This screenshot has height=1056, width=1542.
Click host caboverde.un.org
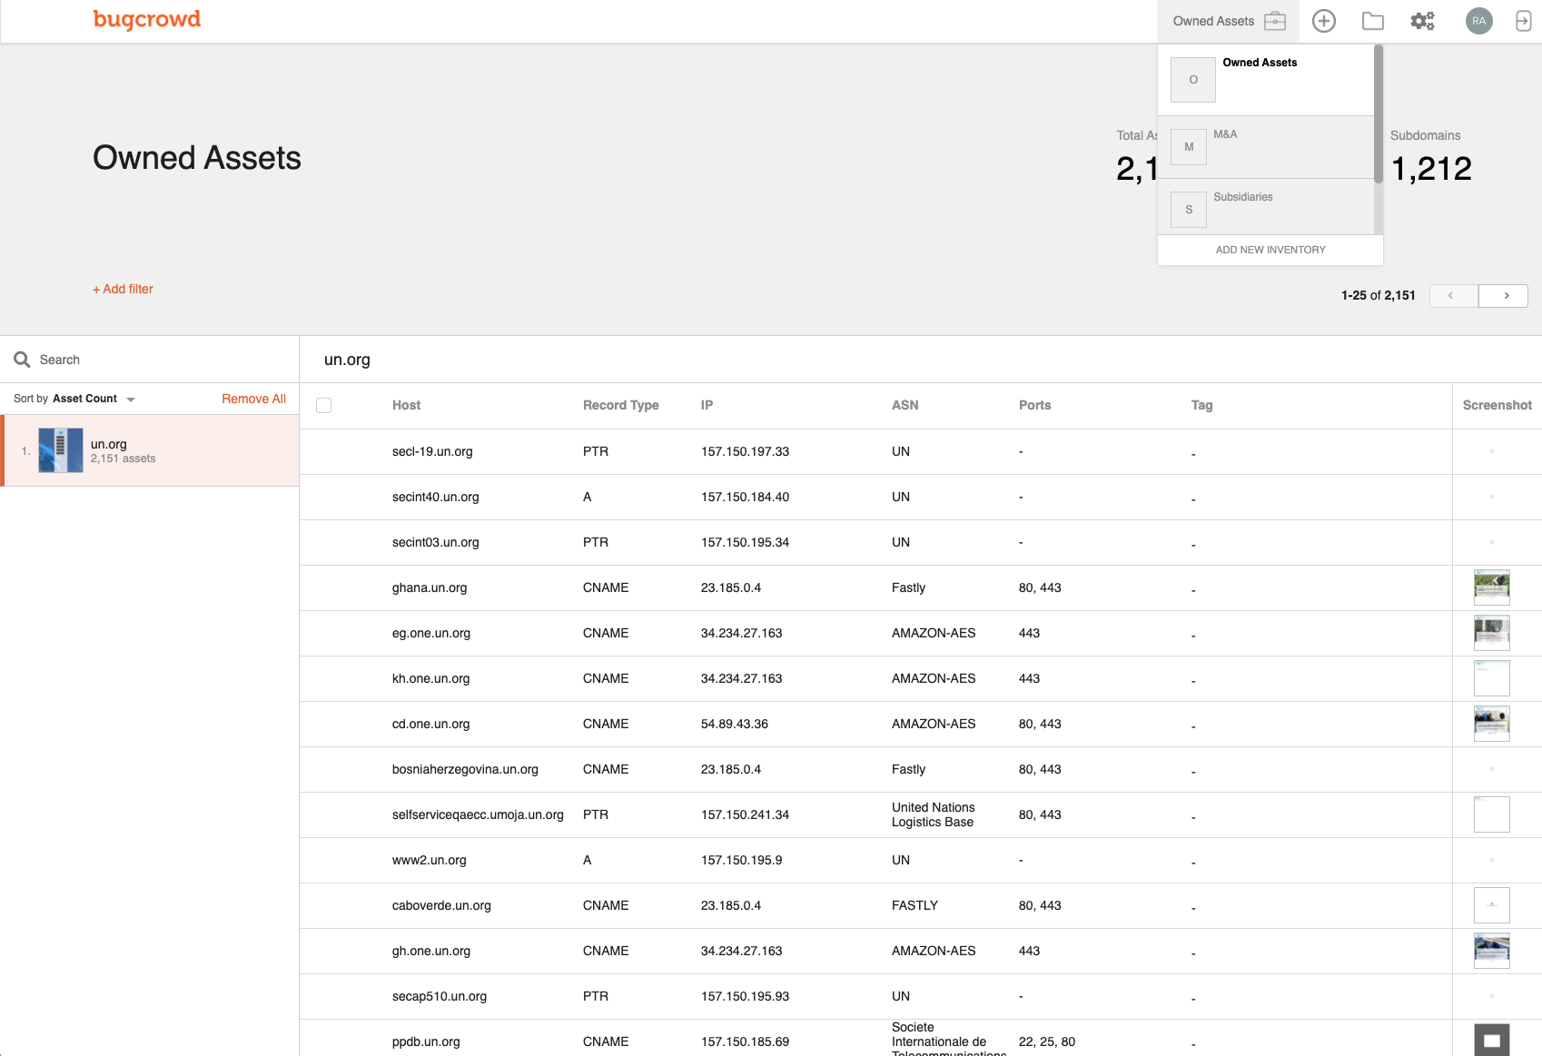pyautogui.click(x=441, y=905)
